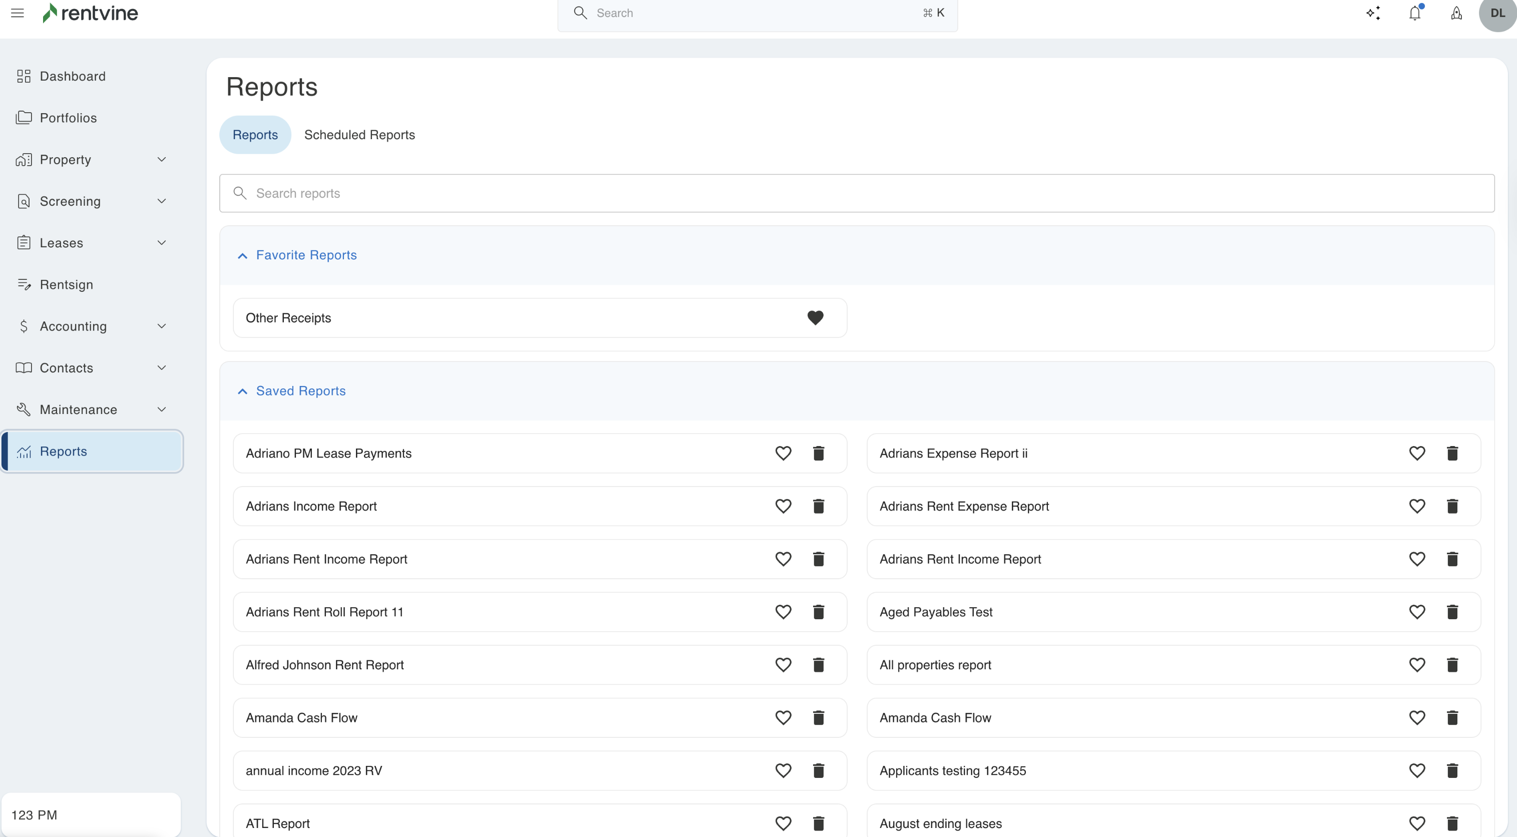Delete the Applicants testing 123455 report
Screen dimensions: 1517x837
(x=1452, y=770)
